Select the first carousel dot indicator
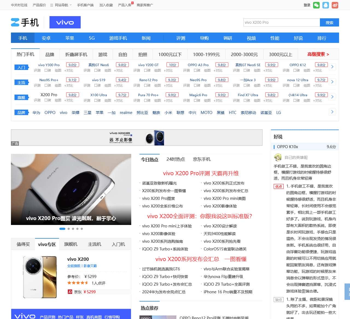 [62, 229]
